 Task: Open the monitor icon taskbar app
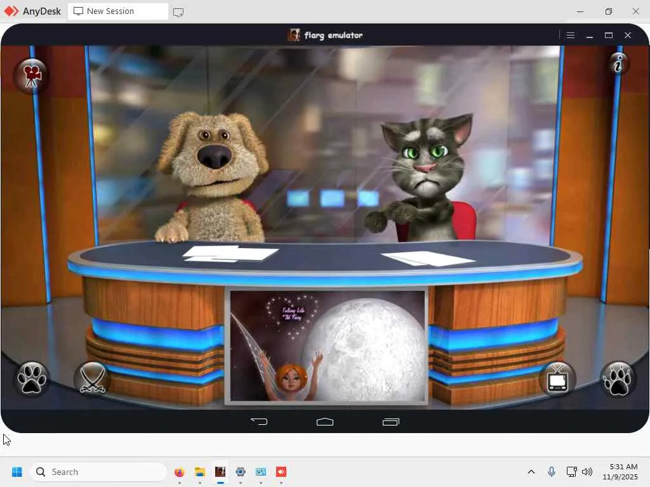261,472
